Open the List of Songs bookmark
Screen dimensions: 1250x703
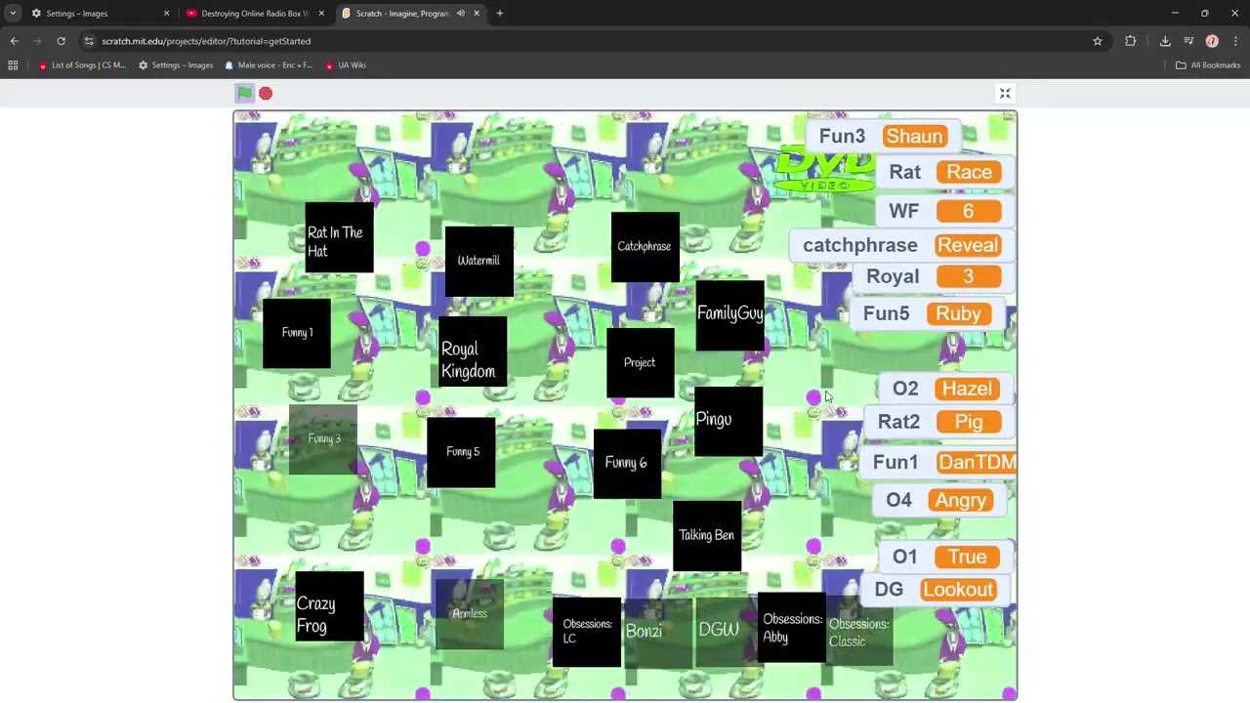point(82,65)
